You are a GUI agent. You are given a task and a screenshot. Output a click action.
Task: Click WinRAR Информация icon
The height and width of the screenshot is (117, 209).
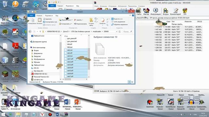[155, 12]
